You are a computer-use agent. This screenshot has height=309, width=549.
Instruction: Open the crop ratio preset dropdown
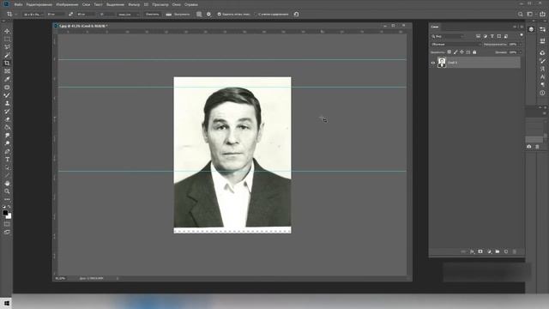pos(33,15)
